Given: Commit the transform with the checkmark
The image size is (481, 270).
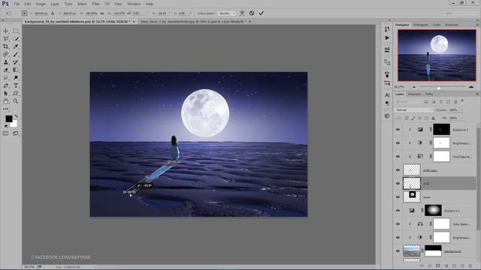Looking at the screenshot, I should [x=261, y=13].
